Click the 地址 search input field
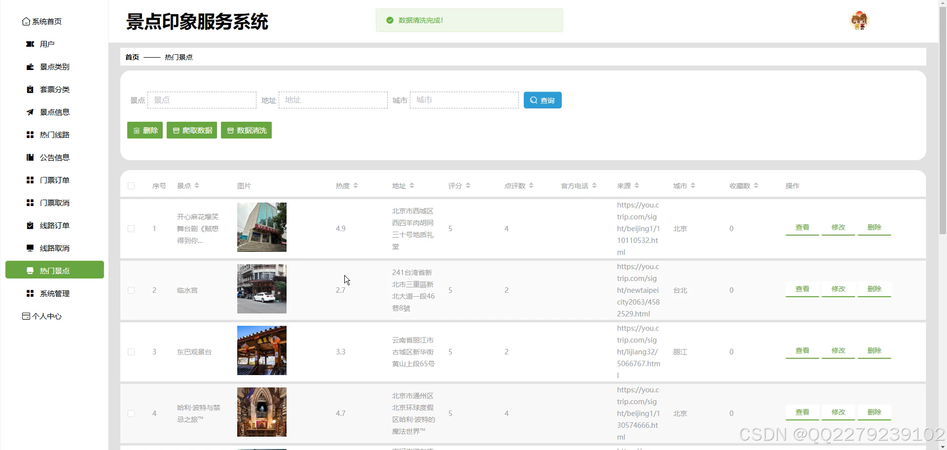 [x=333, y=100]
